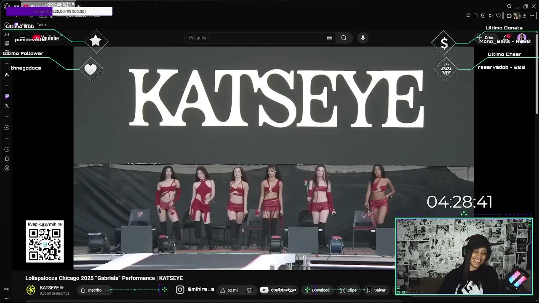Click the search tabs magnifier icon
Screen dimensions: 539x303
509,6
